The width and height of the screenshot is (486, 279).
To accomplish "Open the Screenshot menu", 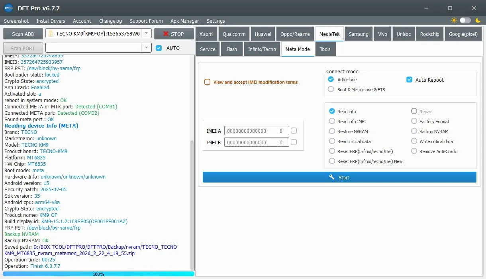I will 16,21.
